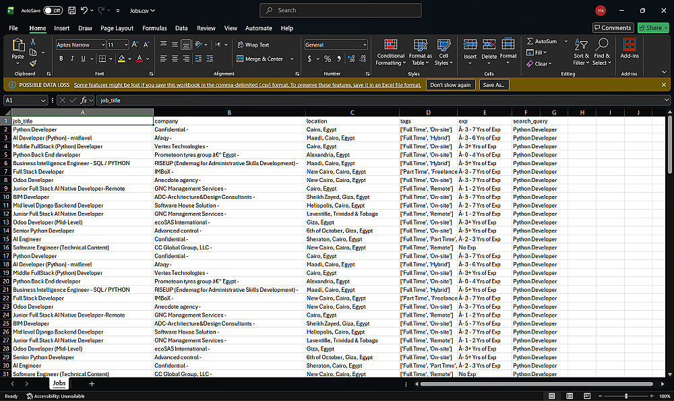Viewport: 674px width, 401px height.
Task: Pick the yellow Fill Color
Action: (x=121, y=59)
